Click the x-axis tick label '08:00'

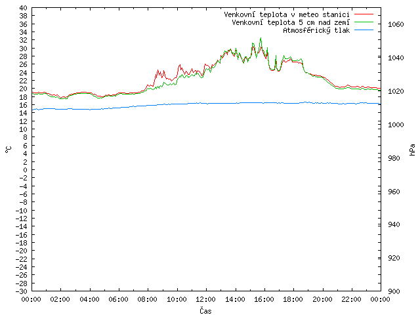click(x=148, y=299)
